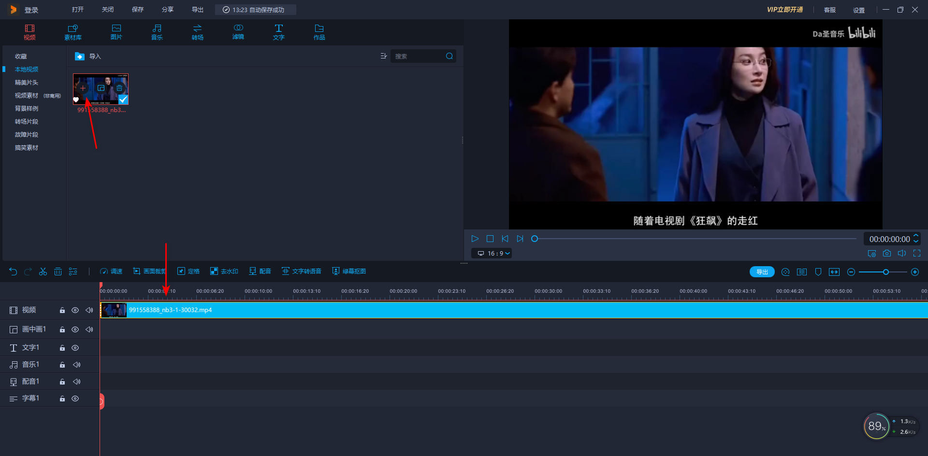The height and width of the screenshot is (456, 928).
Task: Click the 绿幕抠图 green screen tool
Action: 349,271
